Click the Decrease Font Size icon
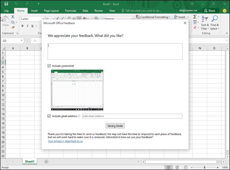Image resolution: width=230 pixels, height=170 pixels. [63, 18]
